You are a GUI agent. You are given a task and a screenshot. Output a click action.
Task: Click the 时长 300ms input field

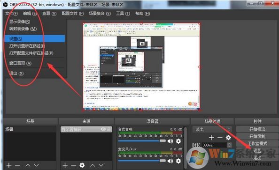214,145
